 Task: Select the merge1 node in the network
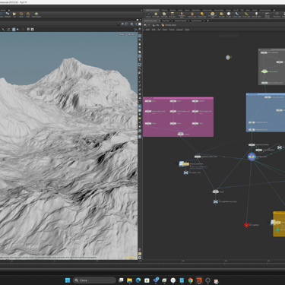(x=215, y=192)
